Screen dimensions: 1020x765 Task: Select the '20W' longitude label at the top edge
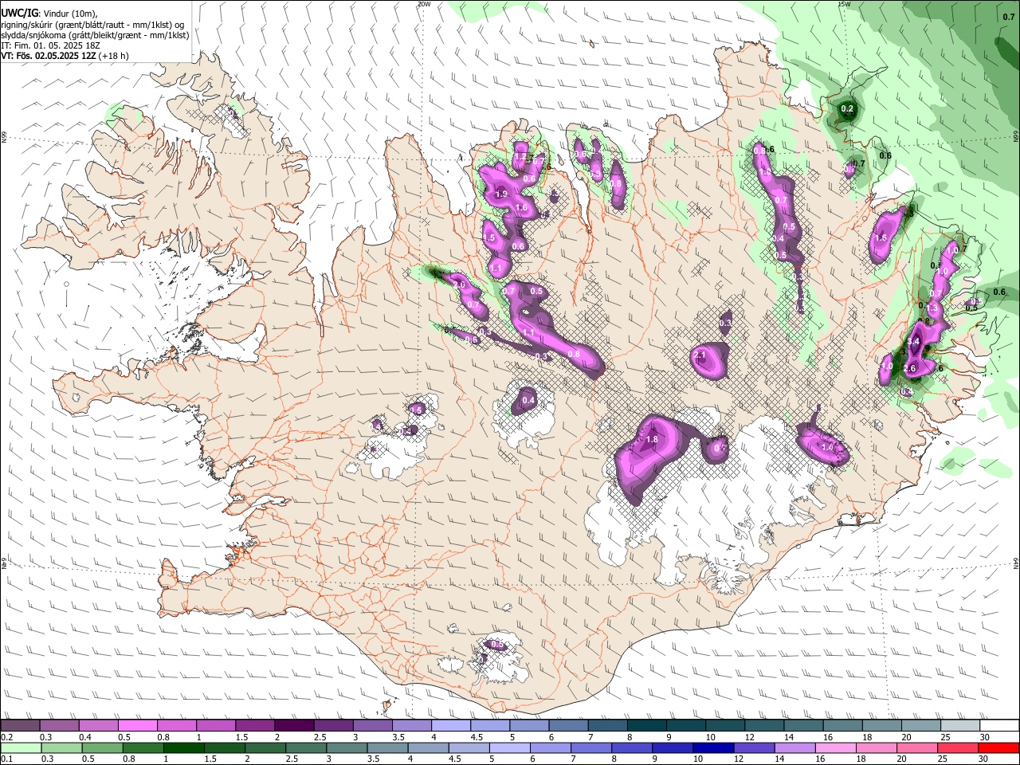click(x=424, y=4)
